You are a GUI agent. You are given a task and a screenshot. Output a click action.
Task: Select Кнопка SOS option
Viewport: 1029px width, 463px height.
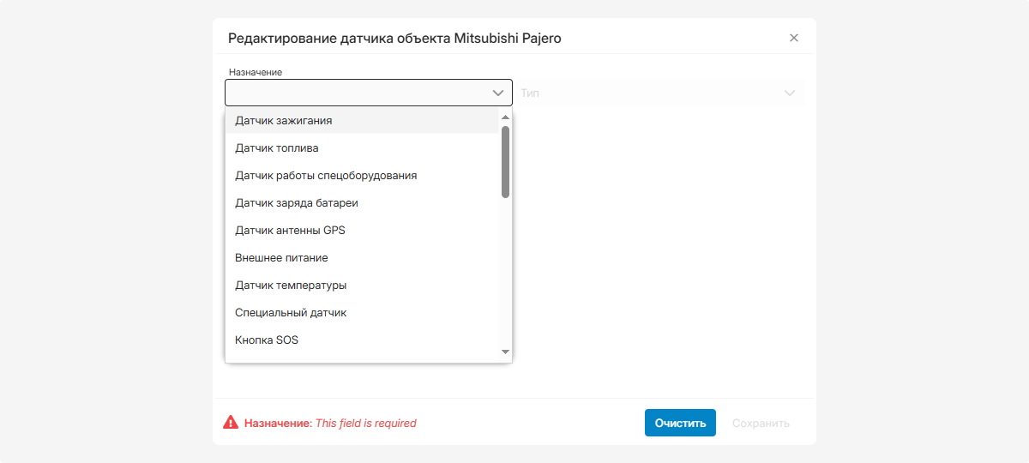point(267,340)
